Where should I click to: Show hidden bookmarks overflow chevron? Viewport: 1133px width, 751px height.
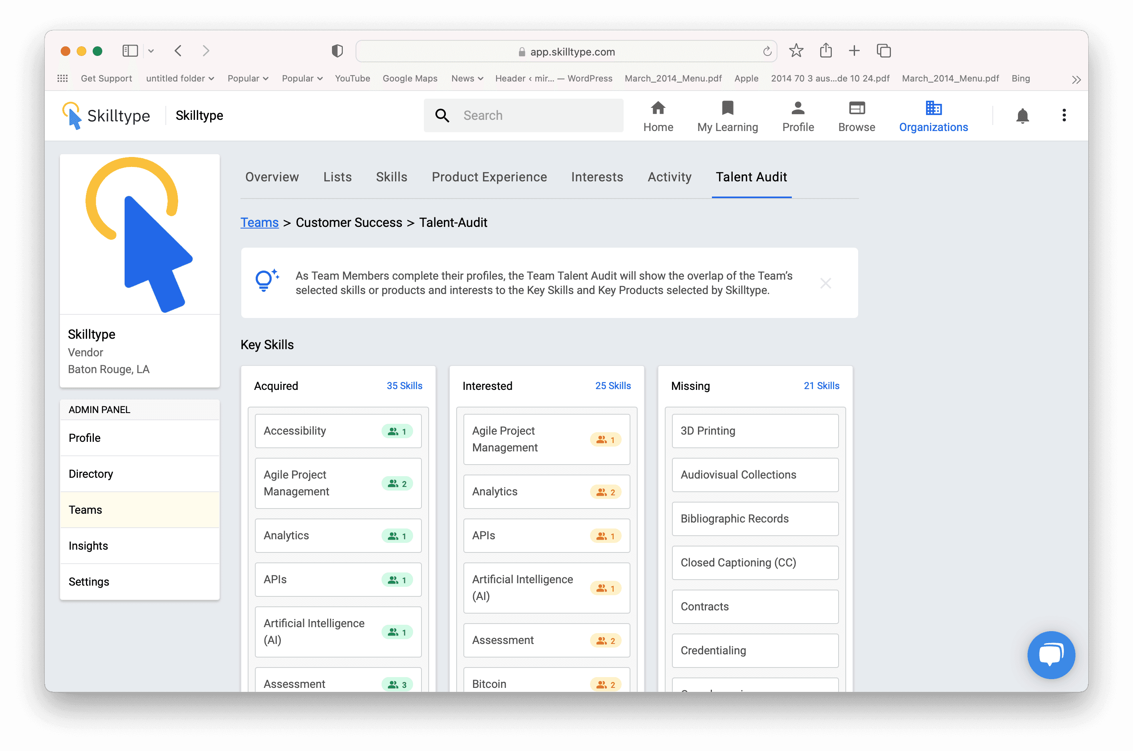click(1076, 79)
